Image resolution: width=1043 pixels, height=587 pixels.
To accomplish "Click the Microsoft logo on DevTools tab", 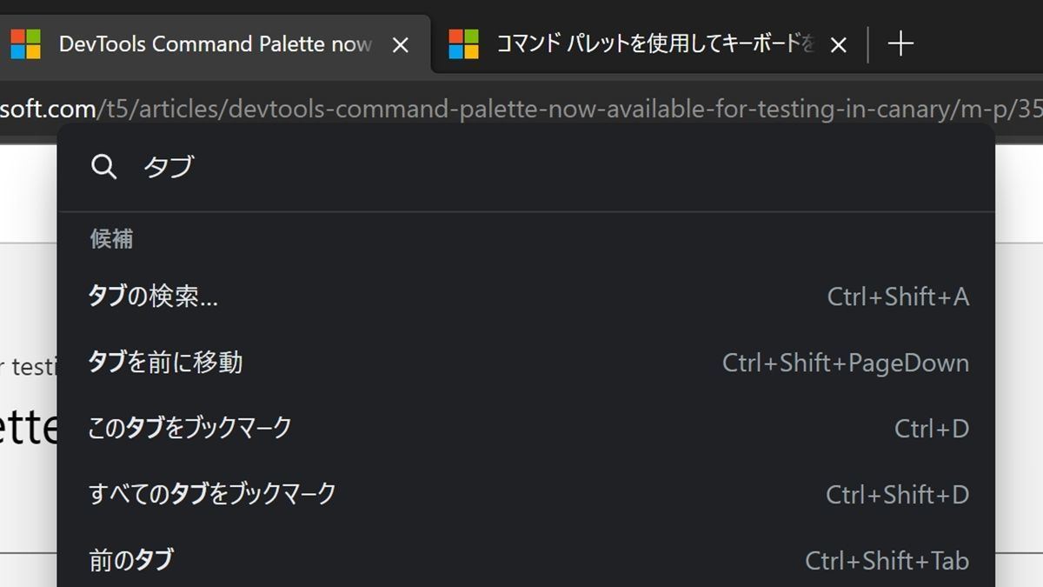I will click(26, 44).
